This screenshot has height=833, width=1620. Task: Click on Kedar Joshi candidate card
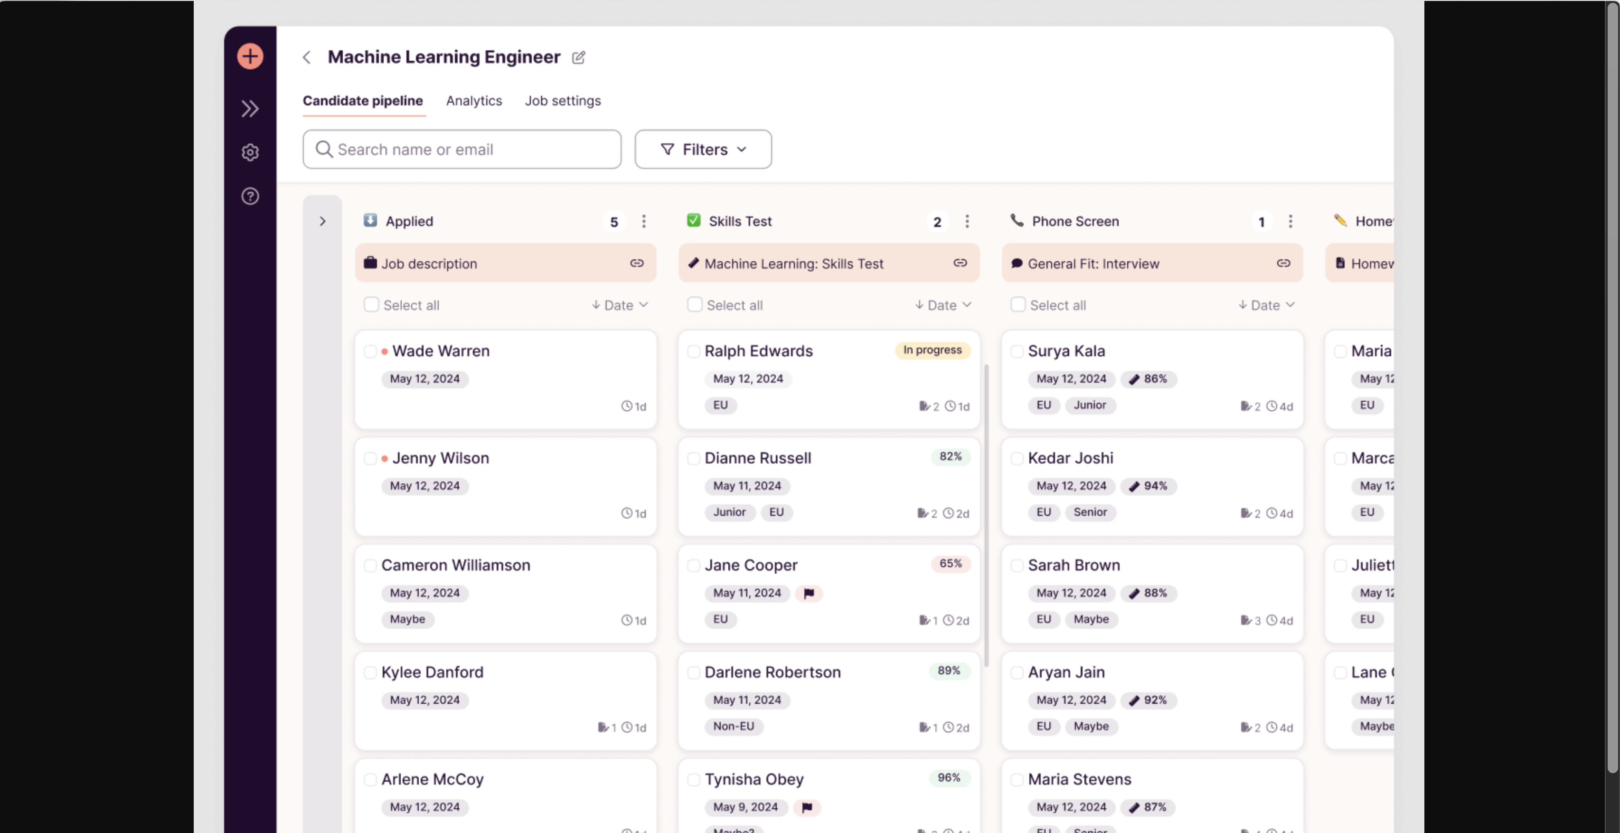1152,485
